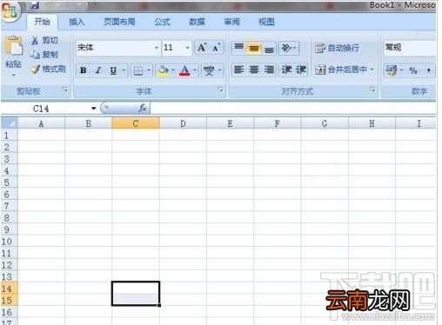This screenshot has width=442, height=325.
Task: Open the font size dropdown
Action: tap(187, 48)
